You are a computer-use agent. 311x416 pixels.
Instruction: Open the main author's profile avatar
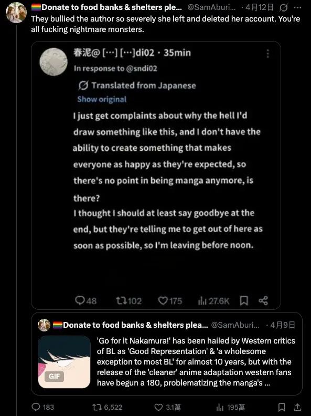[16, 13]
